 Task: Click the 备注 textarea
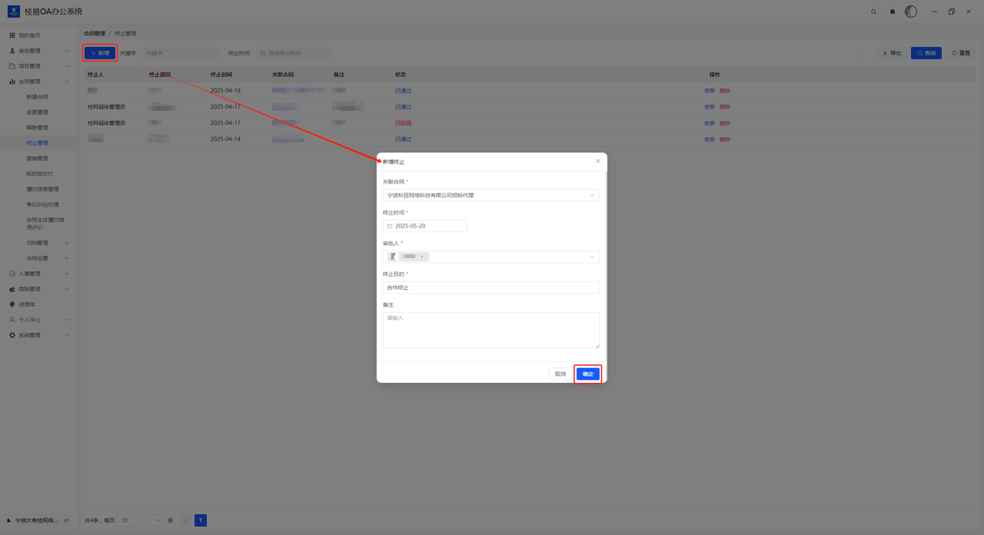490,330
